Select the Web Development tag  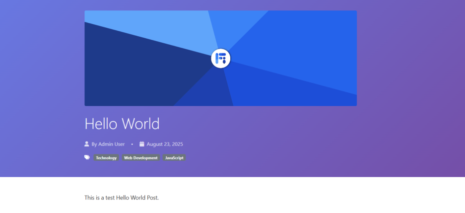click(x=140, y=158)
